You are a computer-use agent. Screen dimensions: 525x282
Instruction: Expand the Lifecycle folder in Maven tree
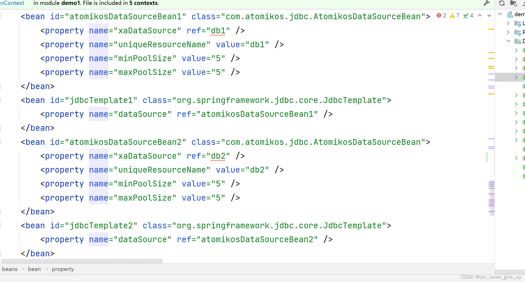pos(508,23)
